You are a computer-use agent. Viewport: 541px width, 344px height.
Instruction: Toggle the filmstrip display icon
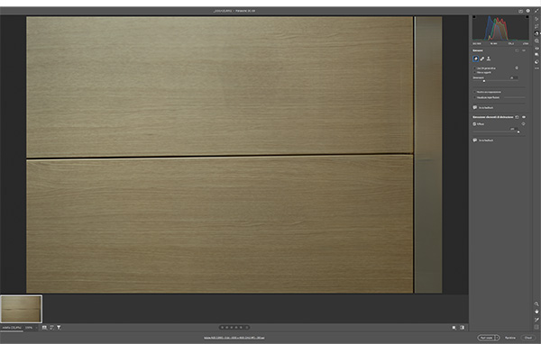[x=44, y=328]
